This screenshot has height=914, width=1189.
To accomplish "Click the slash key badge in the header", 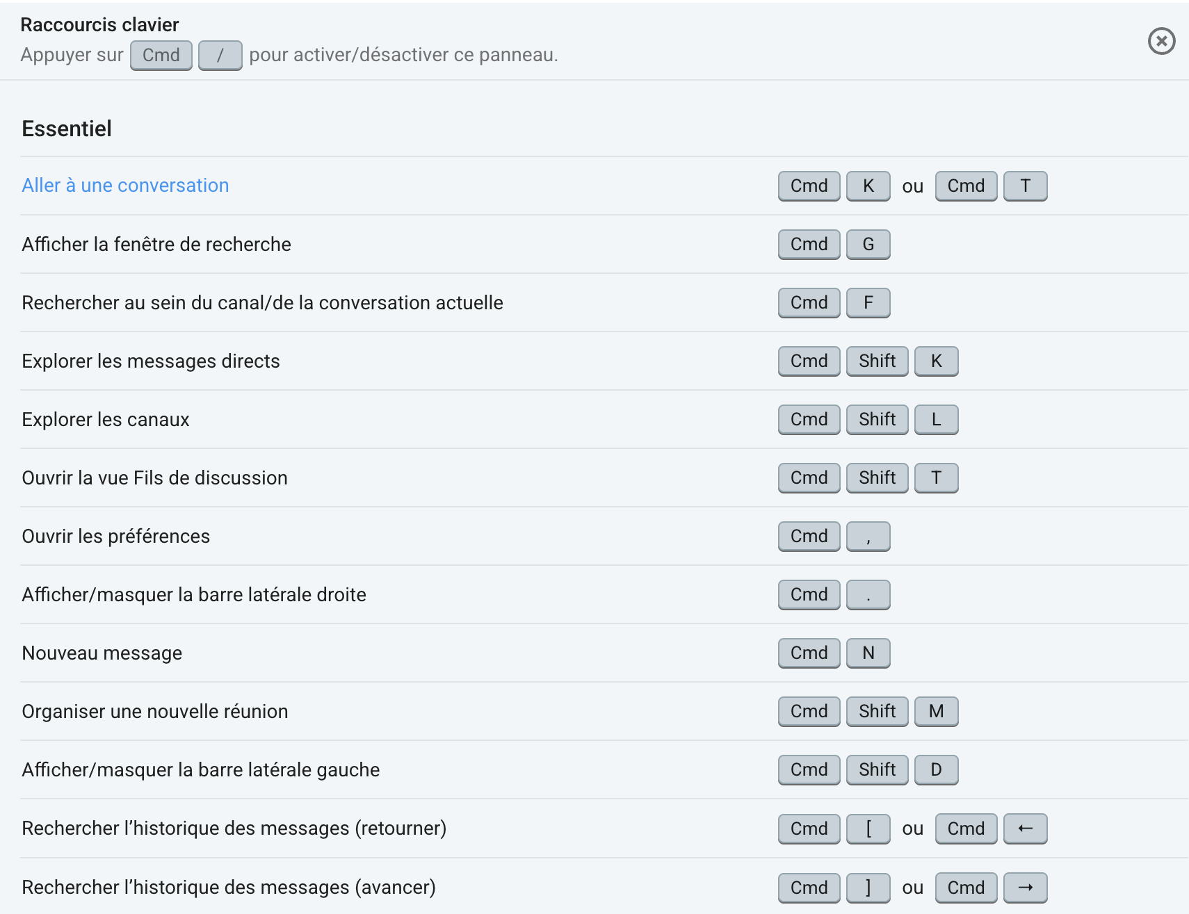I will pyautogui.click(x=220, y=55).
